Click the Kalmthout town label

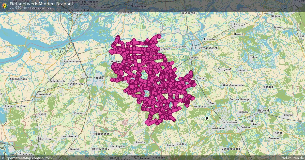47,139
